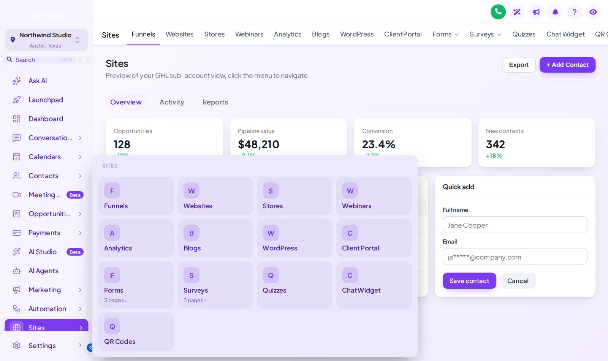This screenshot has width=608, height=361.
Task: Click the Stores S tile icon
Action: click(x=271, y=191)
